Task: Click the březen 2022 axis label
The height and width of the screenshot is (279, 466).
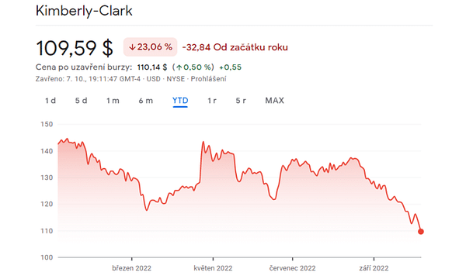Action: pos(132,268)
